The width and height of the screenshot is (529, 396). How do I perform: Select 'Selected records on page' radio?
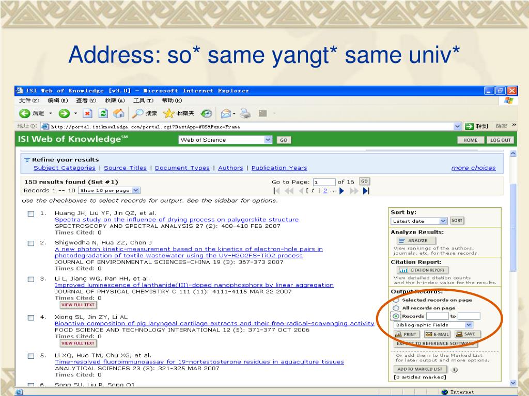(x=396, y=300)
